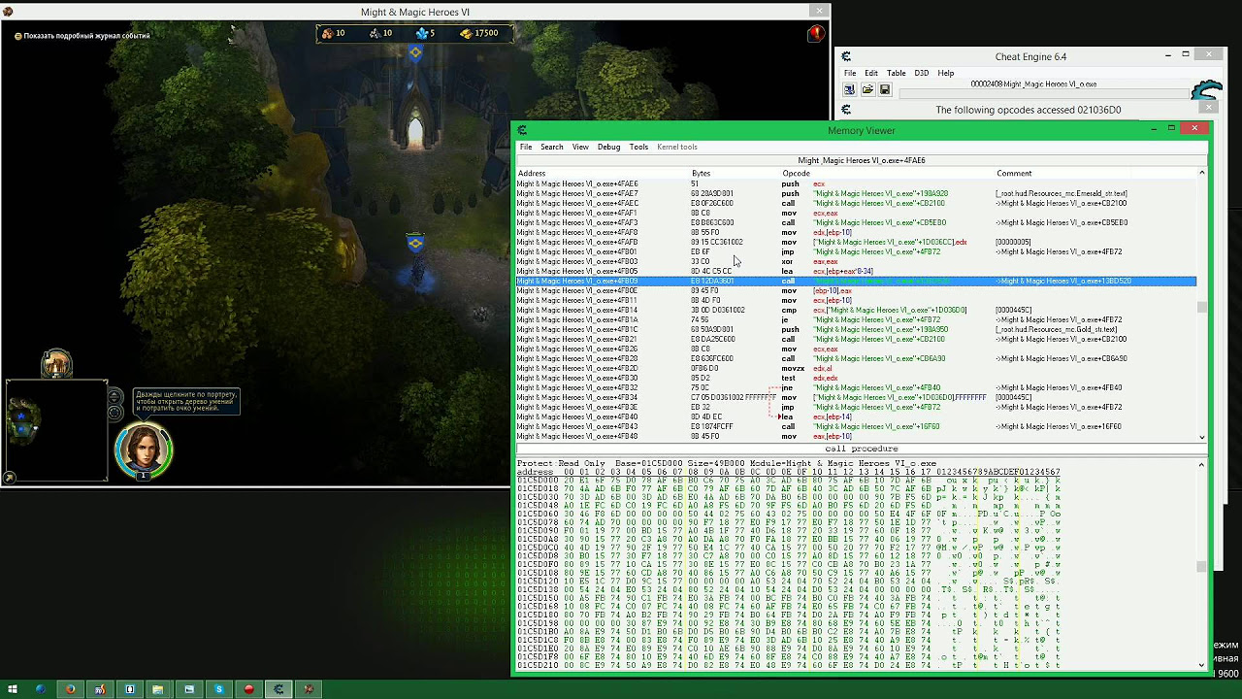Toggle the detailed event log option
This screenshot has width=1242, height=699.
coord(82,36)
